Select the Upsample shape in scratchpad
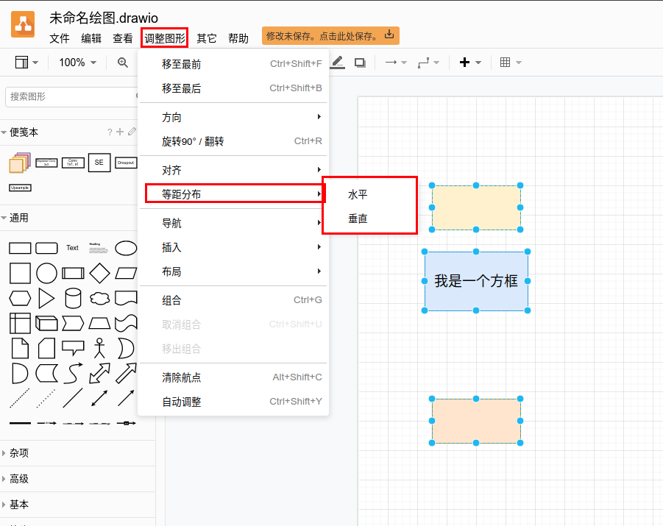This screenshot has width=663, height=526. [x=20, y=188]
